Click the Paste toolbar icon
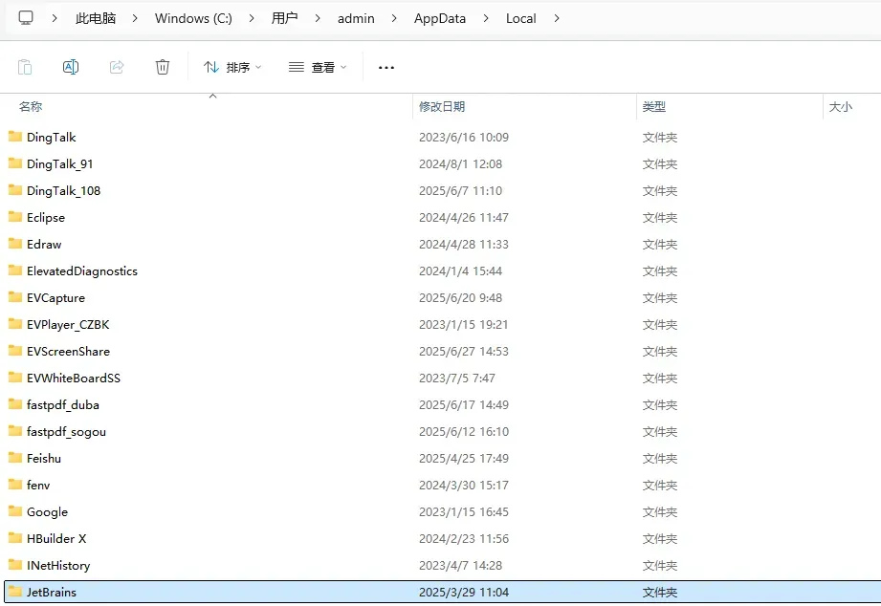881x606 pixels. point(25,68)
